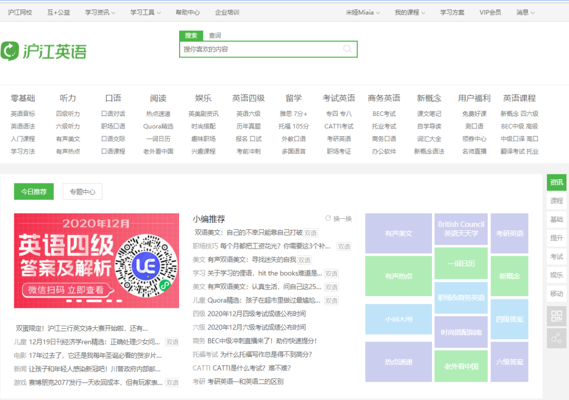The width and height of the screenshot is (569, 400).
Task: Click the 领券中心 link
Action: 474,139
